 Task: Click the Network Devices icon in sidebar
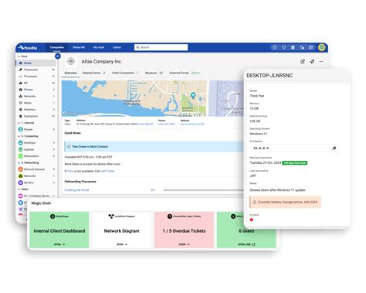(x=21, y=169)
